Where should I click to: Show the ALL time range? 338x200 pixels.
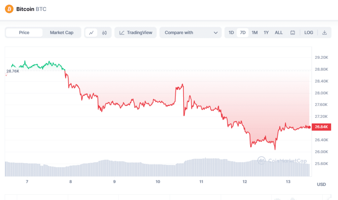[279, 33]
